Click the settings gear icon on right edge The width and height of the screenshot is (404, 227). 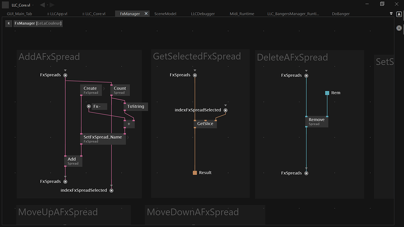(x=399, y=28)
